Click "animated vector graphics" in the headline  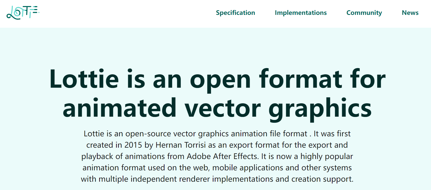217,108
